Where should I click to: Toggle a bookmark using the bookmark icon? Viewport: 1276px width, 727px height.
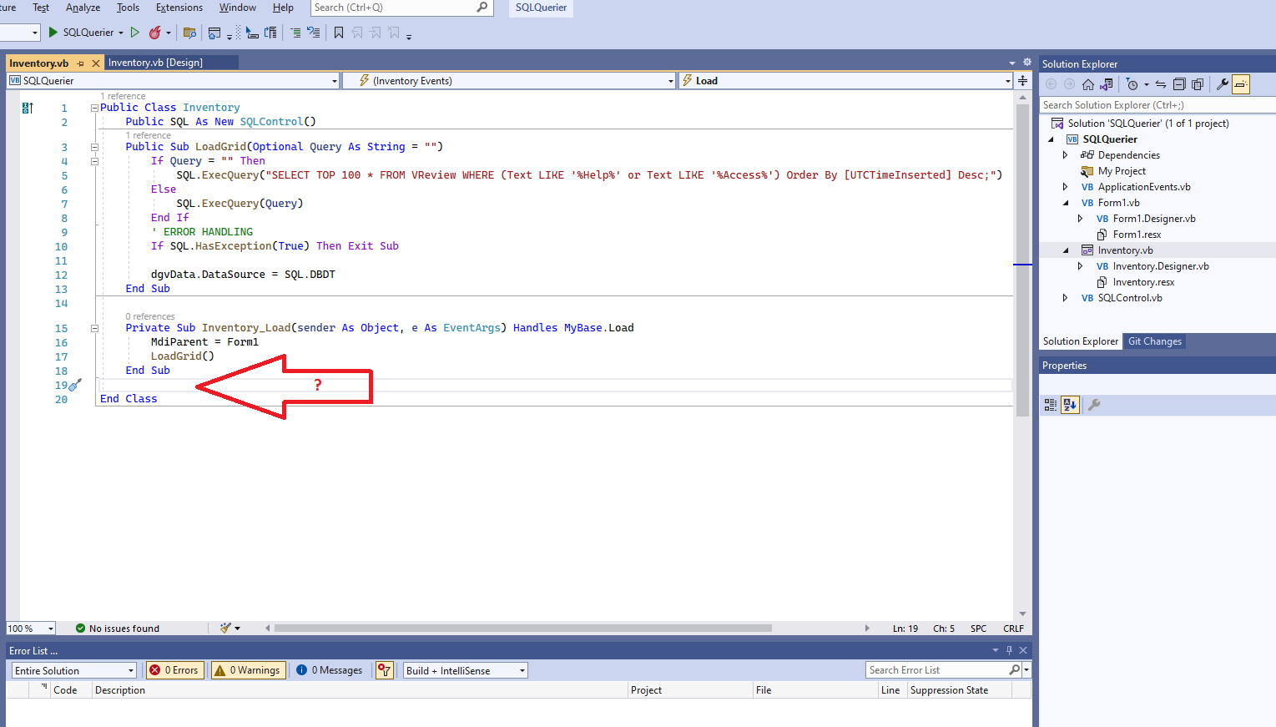[338, 33]
